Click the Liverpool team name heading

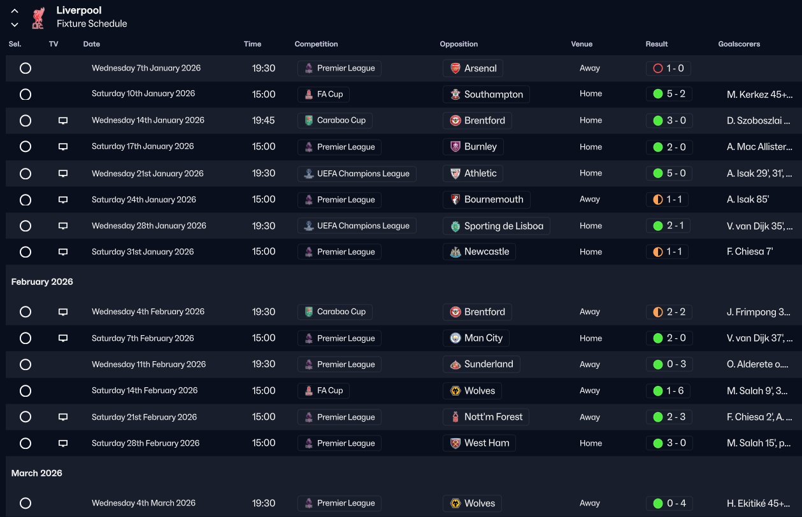click(79, 10)
